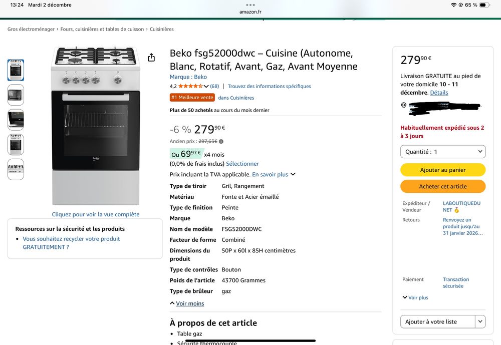Click Ajouter à votre liste button

tap(438, 321)
